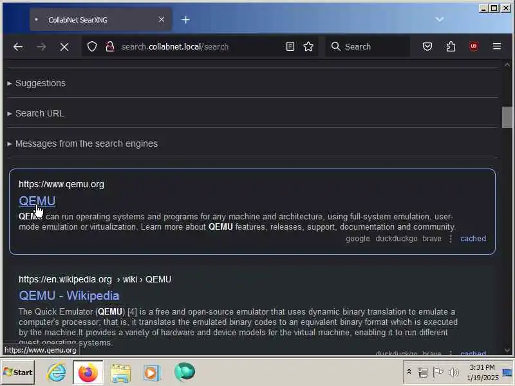The height and width of the screenshot is (386, 515).
Task: Launch Internet Explorer from the taskbar
Action: click(x=57, y=372)
